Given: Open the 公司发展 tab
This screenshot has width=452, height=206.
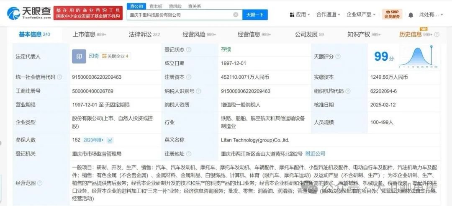Looking at the screenshot, I should pyautogui.click(x=309, y=35).
